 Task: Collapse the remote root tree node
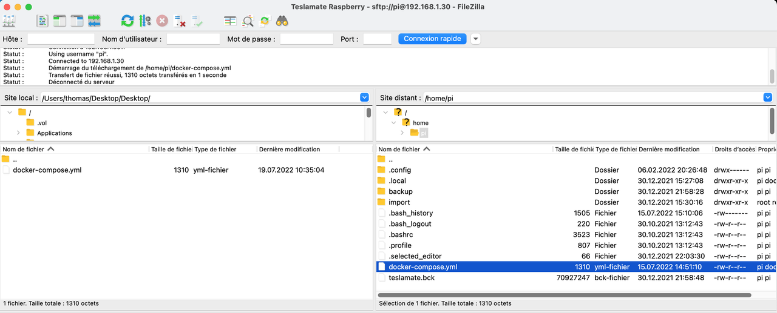point(385,112)
